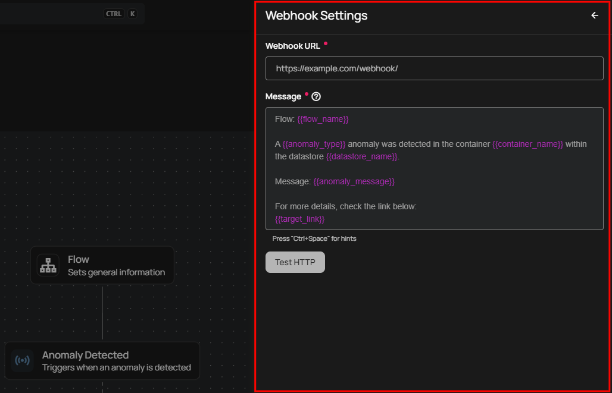Click the {{anomaly_message}} variable token
This screenshot has height=393, width=612.
coord(354,181)
